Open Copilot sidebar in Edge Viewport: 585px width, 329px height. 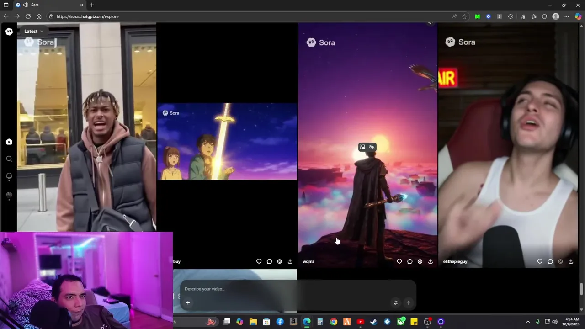tap(578, 16)
